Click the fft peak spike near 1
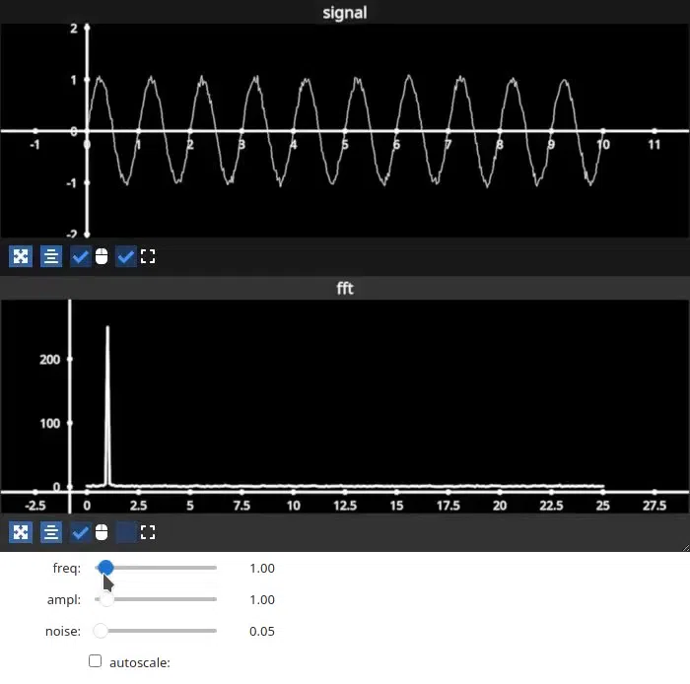 107,394
